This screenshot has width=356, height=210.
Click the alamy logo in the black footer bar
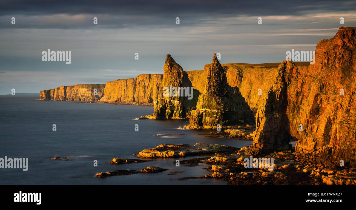pyautogui.click(x=27, y=197)
